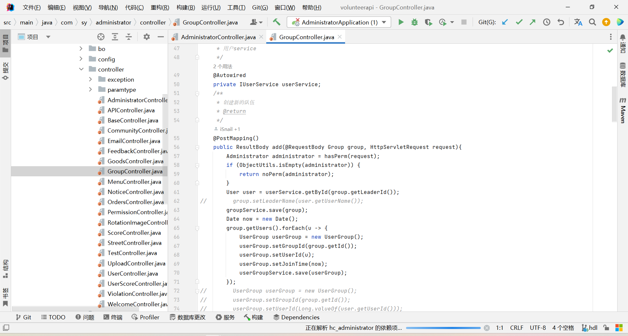The width and height of the screenshot is (628, 336).
Task: Open the Profiler tool window
Action: pos(146,317)
